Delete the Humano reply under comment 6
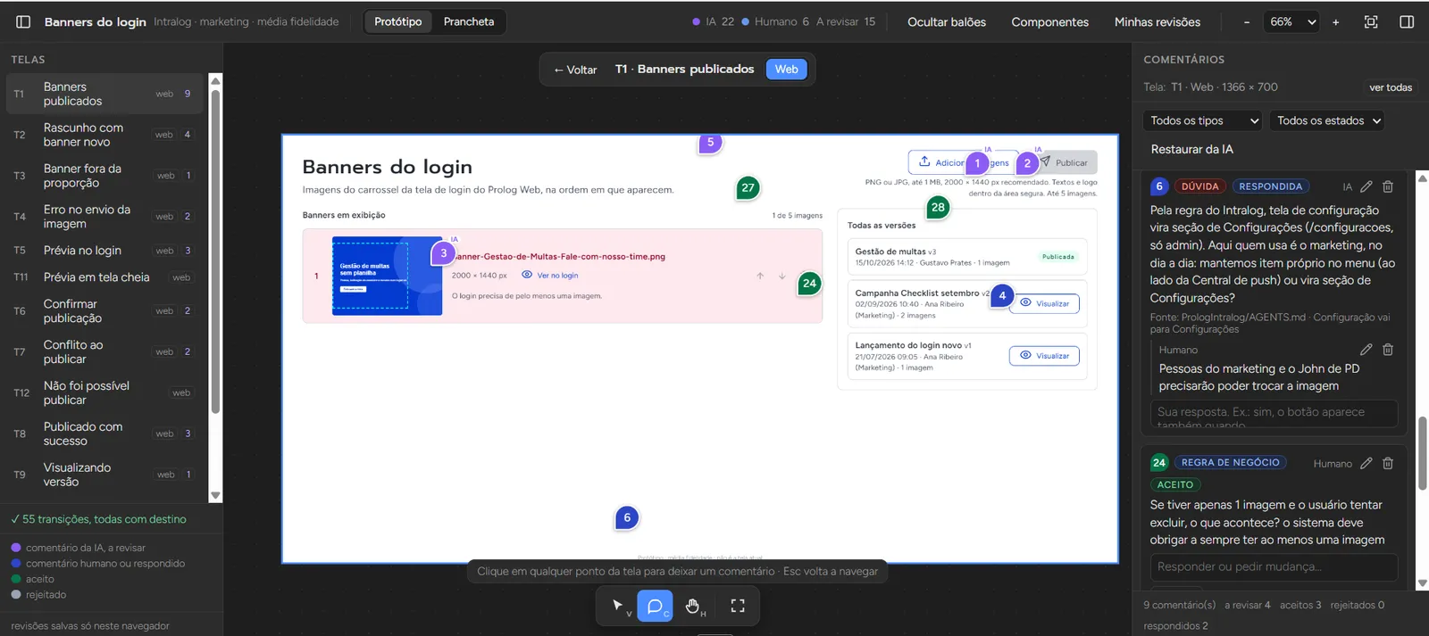Image resolution: width=1429 pixels, height=636 pixels. click(x=1388, y=350)
